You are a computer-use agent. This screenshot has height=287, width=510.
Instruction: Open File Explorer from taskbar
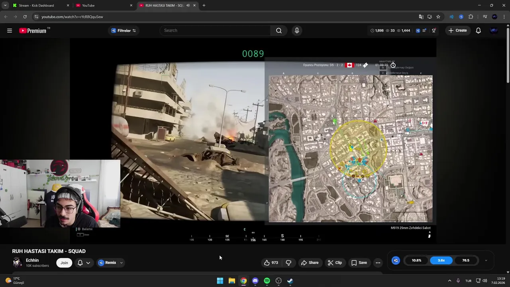pyautogui.click(x=232, y=281)
